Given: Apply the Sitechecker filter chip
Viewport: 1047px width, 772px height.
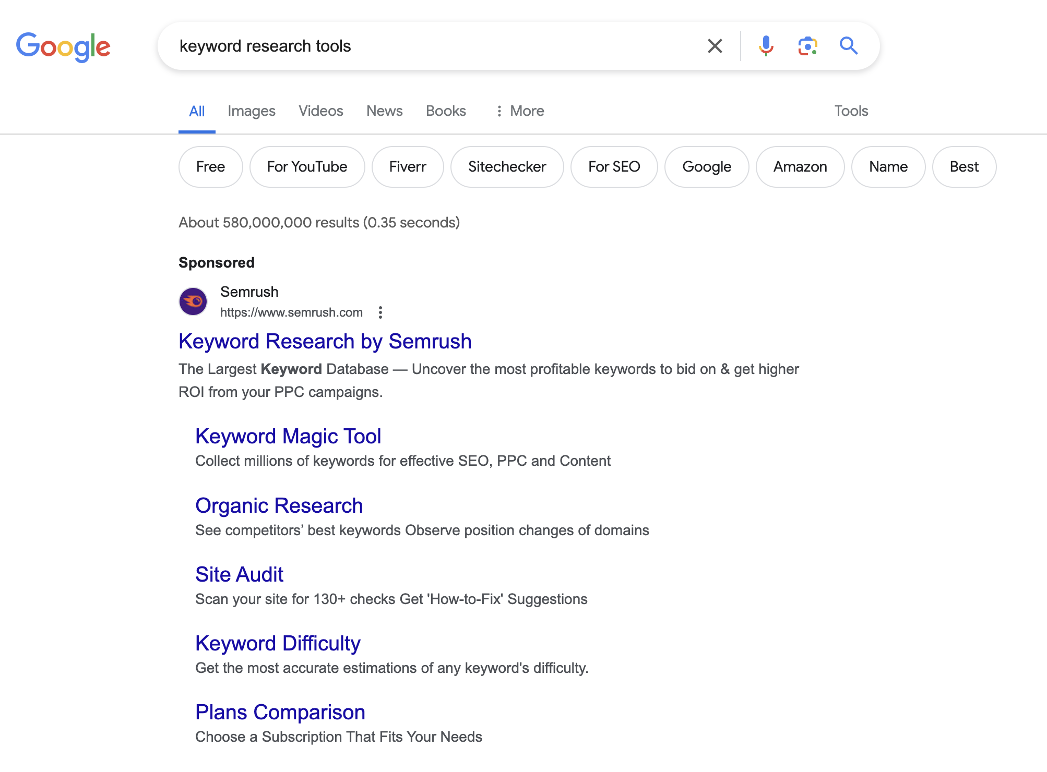Looking at the screenshot, I should [507, 167].
